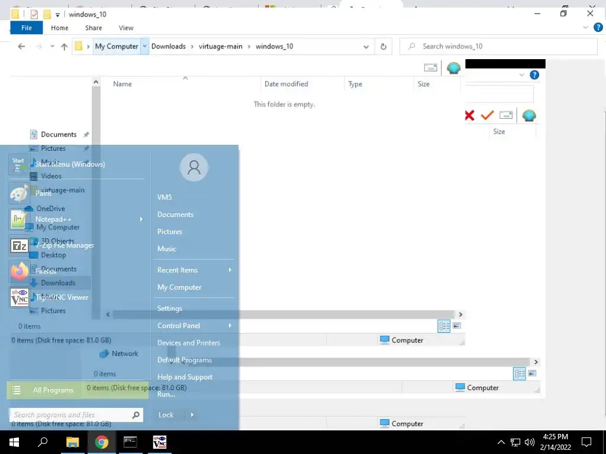
Task: Open the notification center icon on taskbar
Action: tap(586, 442)
